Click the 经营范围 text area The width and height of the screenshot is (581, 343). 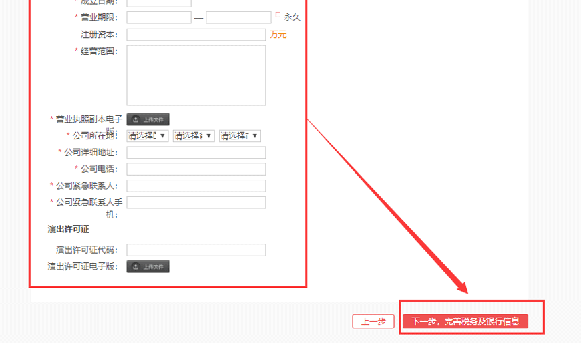[x=196, y=75]
